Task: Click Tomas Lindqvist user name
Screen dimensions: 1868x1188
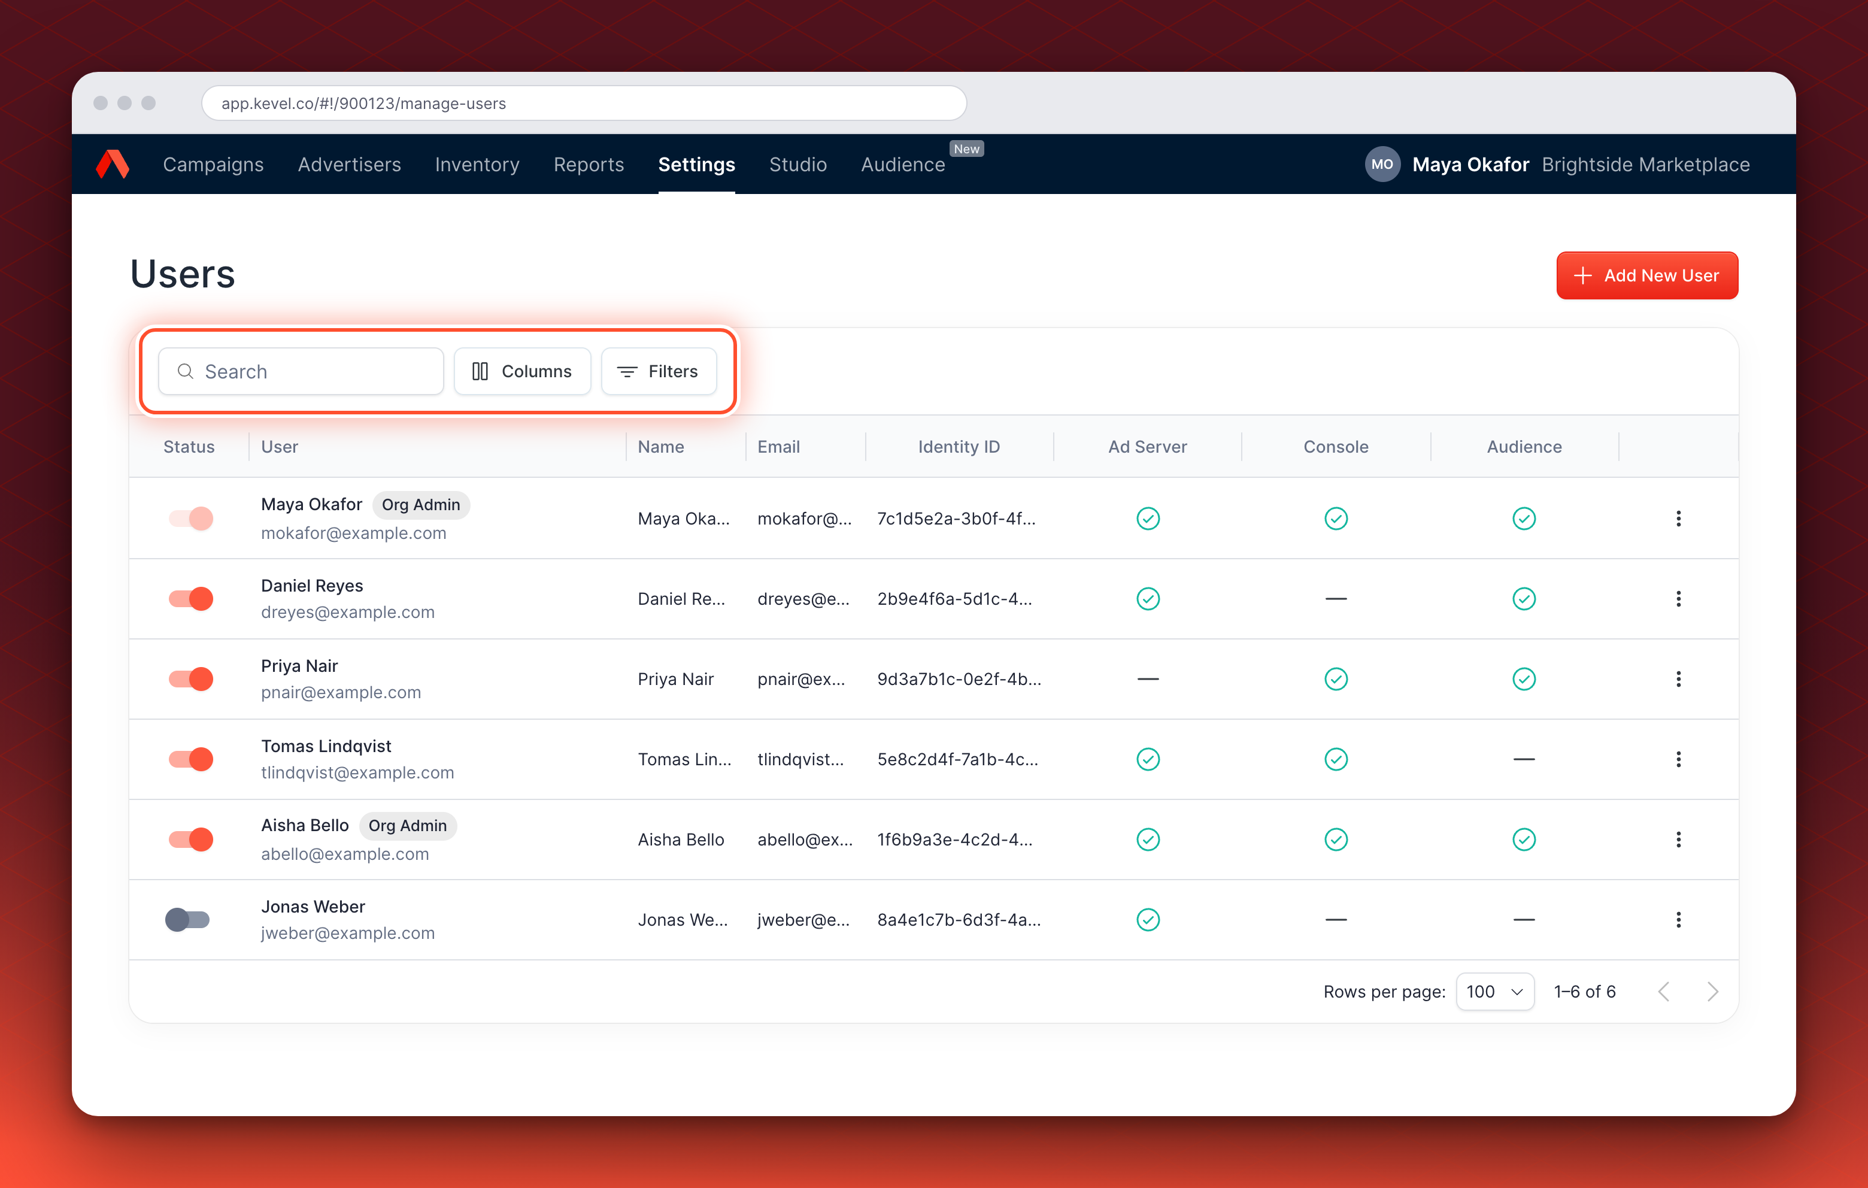Action: [326, 747]
